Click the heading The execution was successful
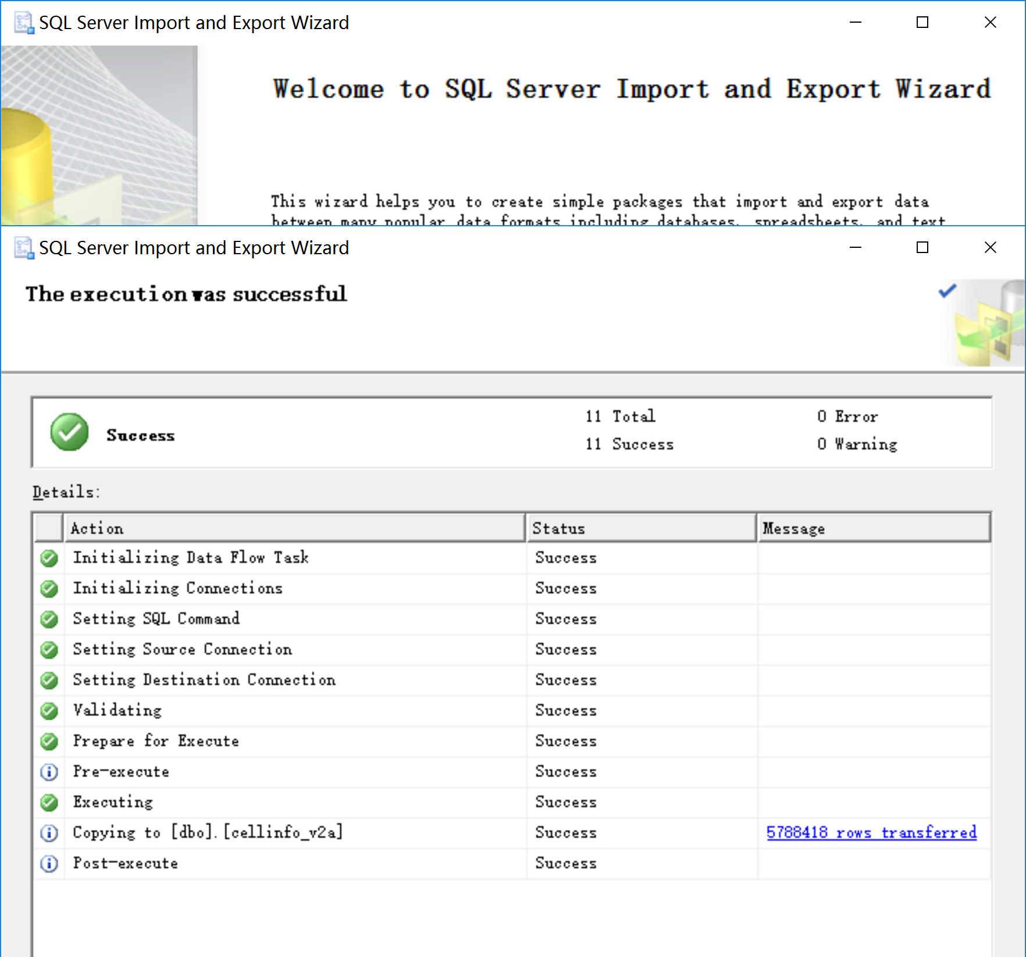The height and width of the screenshot is (957, 1026). coord(187,294)
